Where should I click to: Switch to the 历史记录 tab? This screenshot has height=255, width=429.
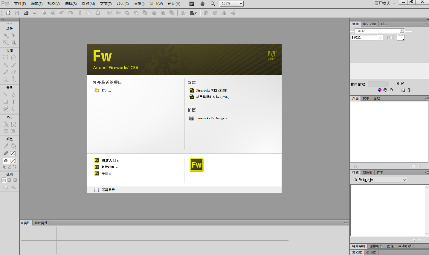click(369, 24)
